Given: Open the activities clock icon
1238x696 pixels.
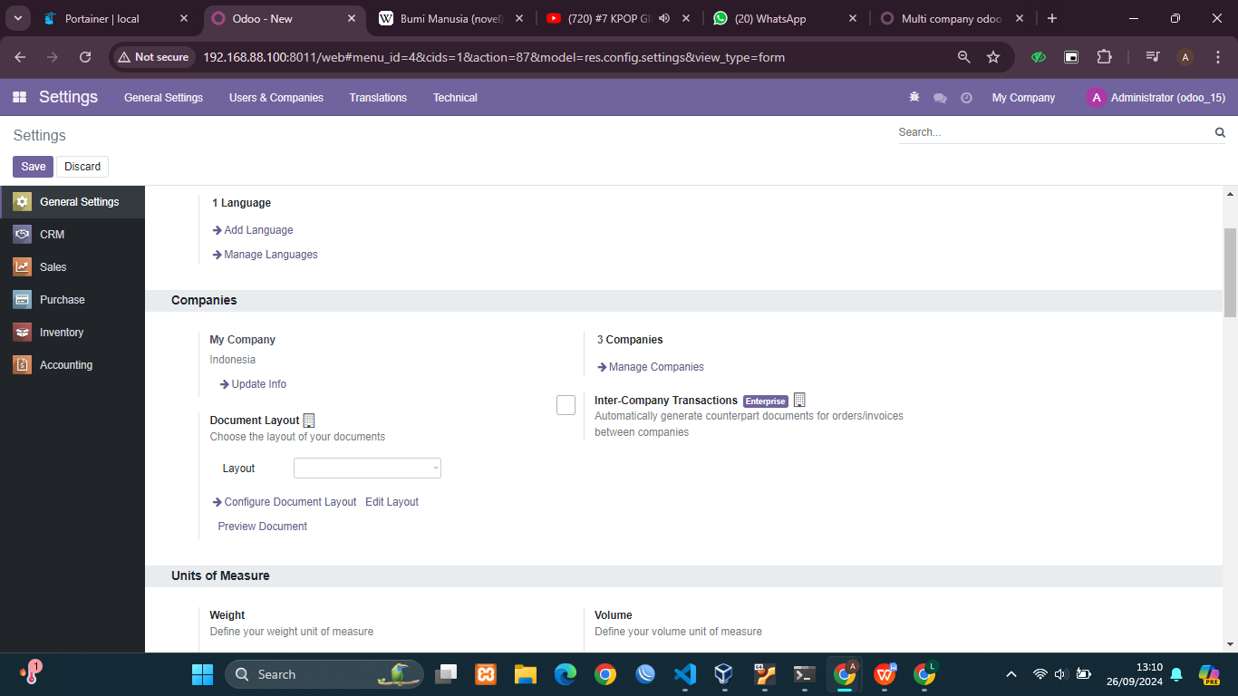Looking at the screenshot, I should tap(966, 98).
